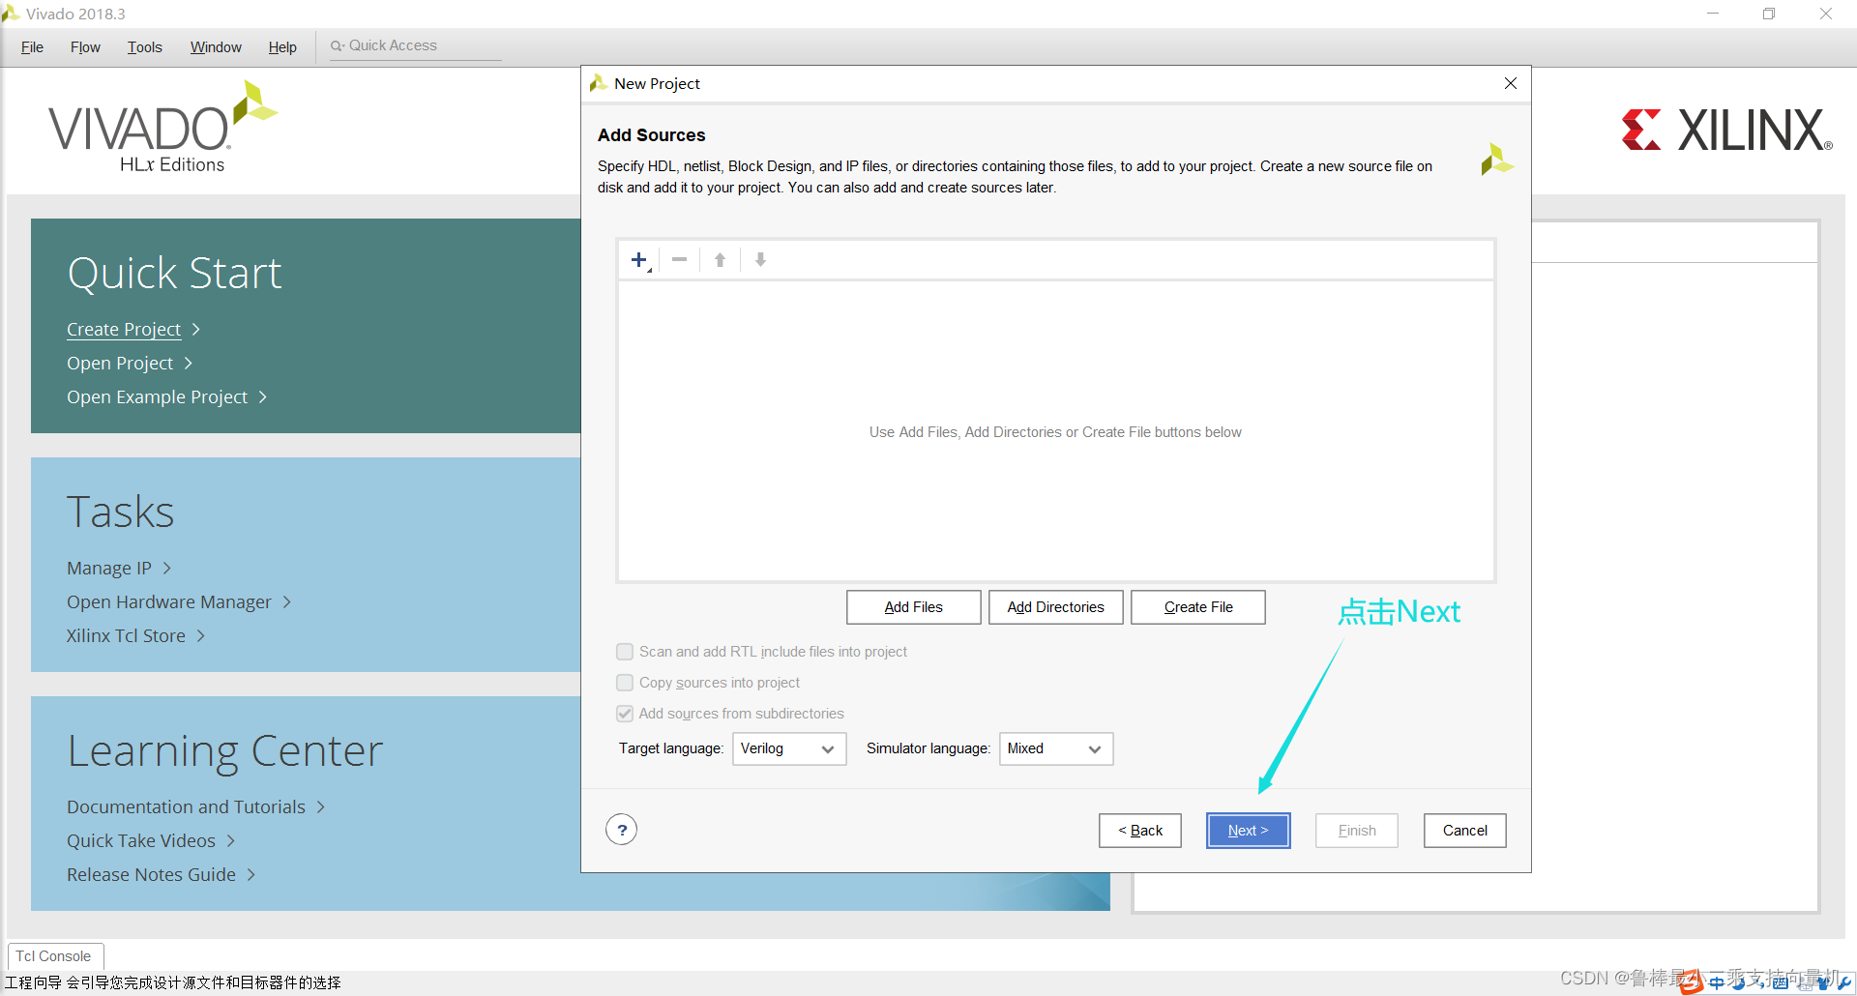Screen dimensions: 1857x996
Task: Click the plus Add sources icon
Action: 639,259
